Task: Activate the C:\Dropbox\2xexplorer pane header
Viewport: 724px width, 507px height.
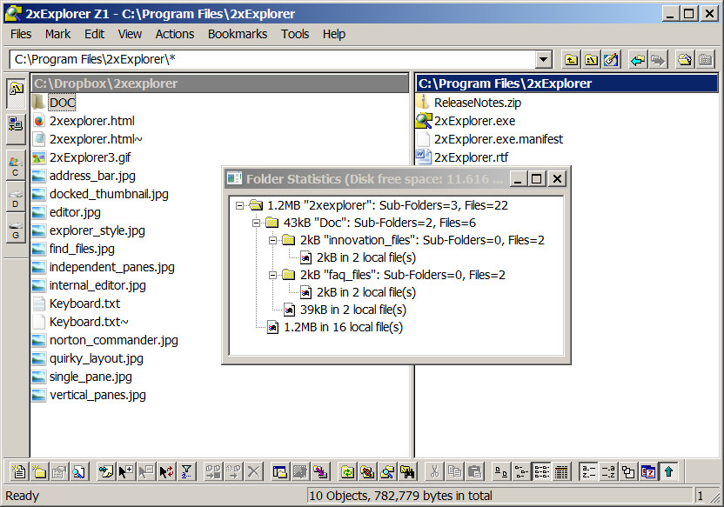Action: pos(220,83)
